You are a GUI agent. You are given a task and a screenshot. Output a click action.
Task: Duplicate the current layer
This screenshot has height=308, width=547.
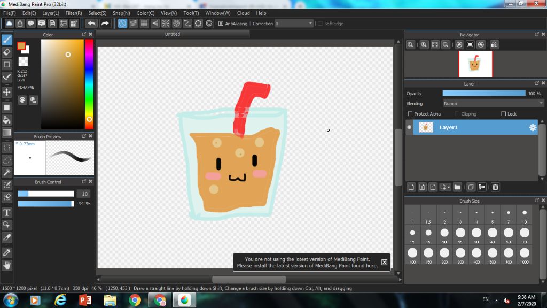[471, 187]
